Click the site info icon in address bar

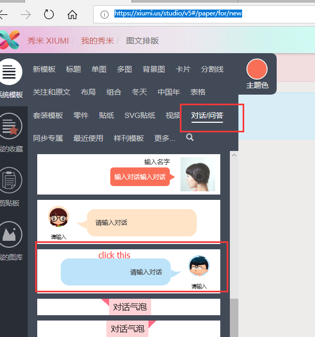[104, 14]
